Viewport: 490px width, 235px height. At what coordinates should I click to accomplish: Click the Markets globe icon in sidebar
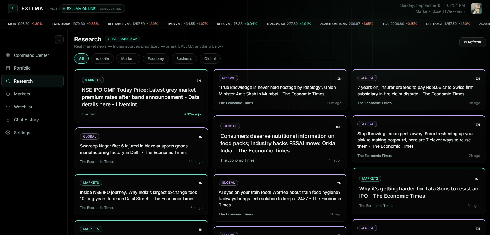pyautogui.click(x=8, y=94)
